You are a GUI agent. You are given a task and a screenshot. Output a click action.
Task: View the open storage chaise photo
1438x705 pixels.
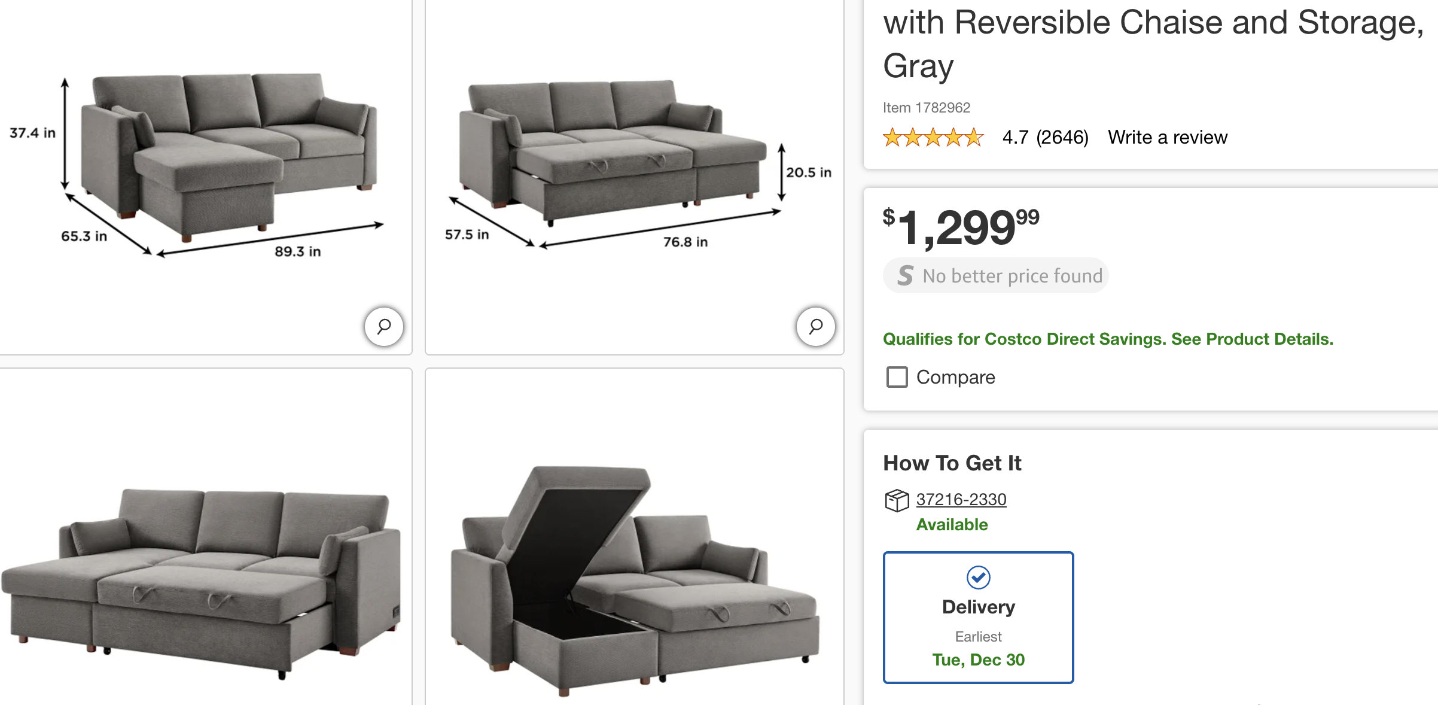(634, 569)
